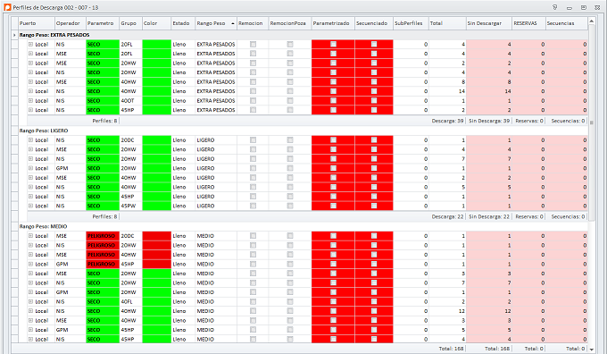Click the Sin Descarga: 22 summary text
Screen dimensions: 607x354
click(489, 216)
